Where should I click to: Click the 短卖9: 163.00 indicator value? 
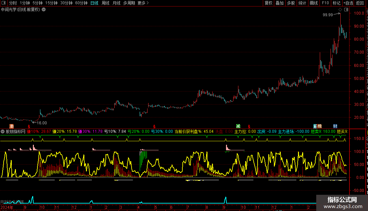click(x=323, y=131)
